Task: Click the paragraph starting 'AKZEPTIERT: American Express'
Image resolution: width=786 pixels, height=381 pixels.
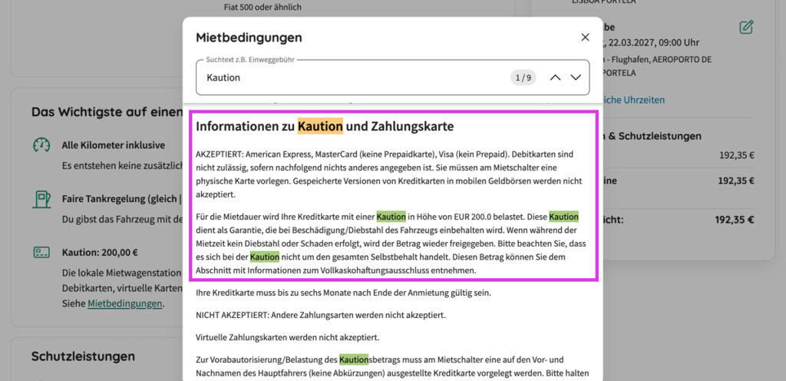Action: 389,174
